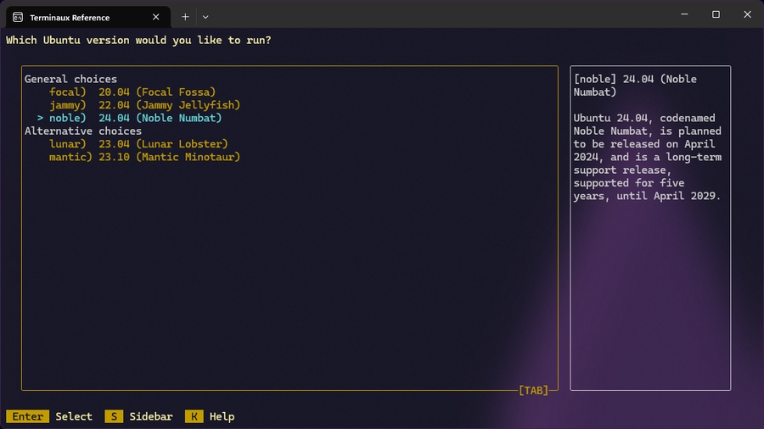Screen dimensions: 764x429
Task: Choose jammy 22.04 Jammy Jellyfish option
Action: (x=144, y=105)
